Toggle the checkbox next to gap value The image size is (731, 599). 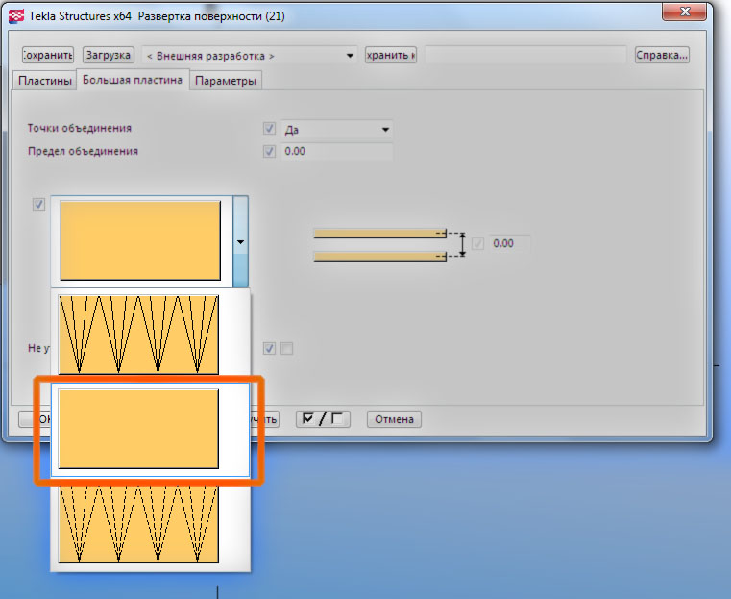click(x=477, y=243)
